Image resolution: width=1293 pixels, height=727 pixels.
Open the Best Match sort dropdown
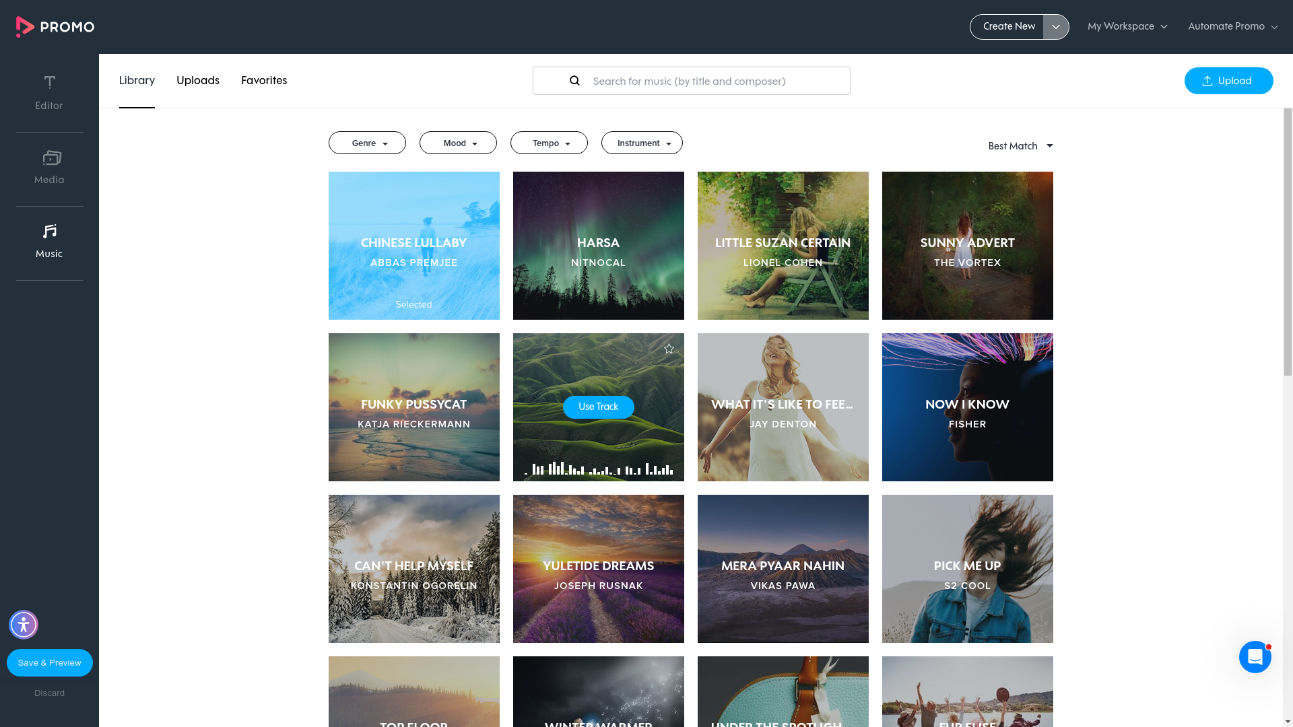1020,146
